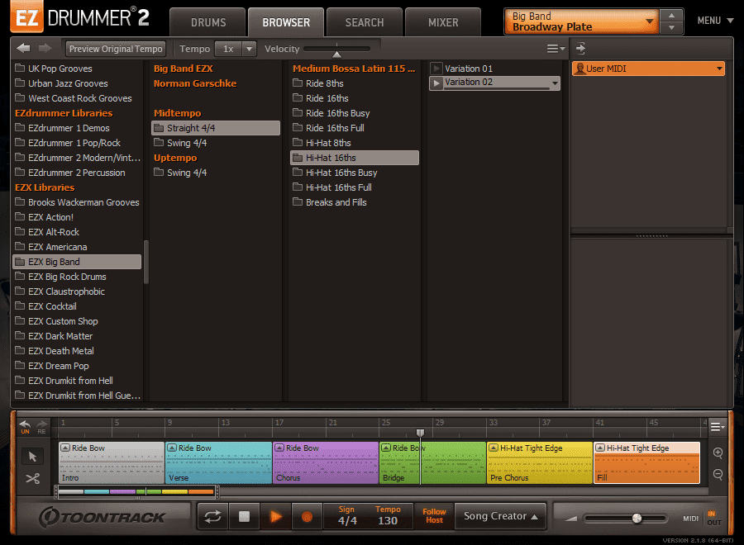The height and width of the screenshot is (545, 744).
Task: Click the Pre Chorus block drum icon
Action: [x=494, y=448]
